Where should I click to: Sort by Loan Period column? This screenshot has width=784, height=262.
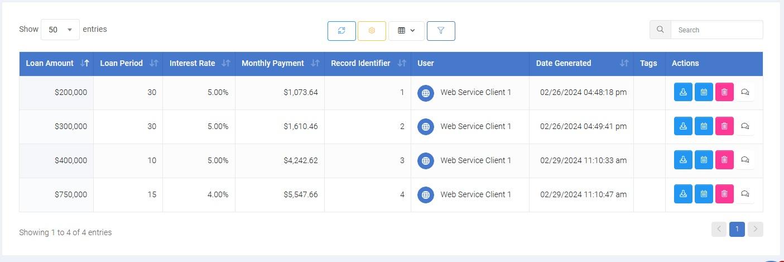point(128,64)
